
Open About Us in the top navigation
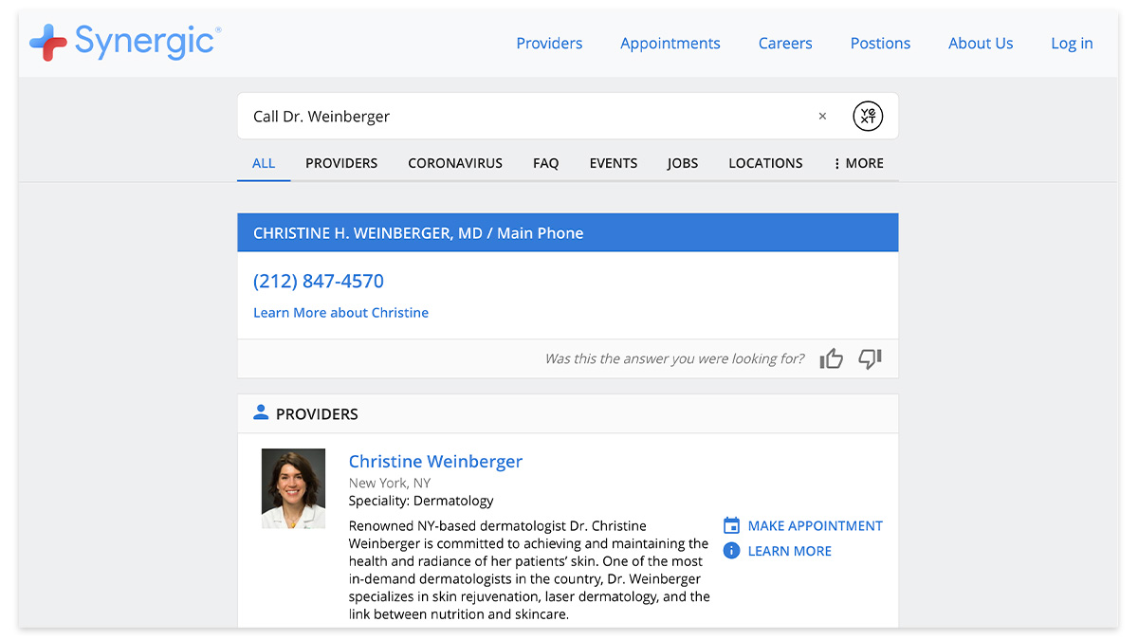tap(981, 44)
